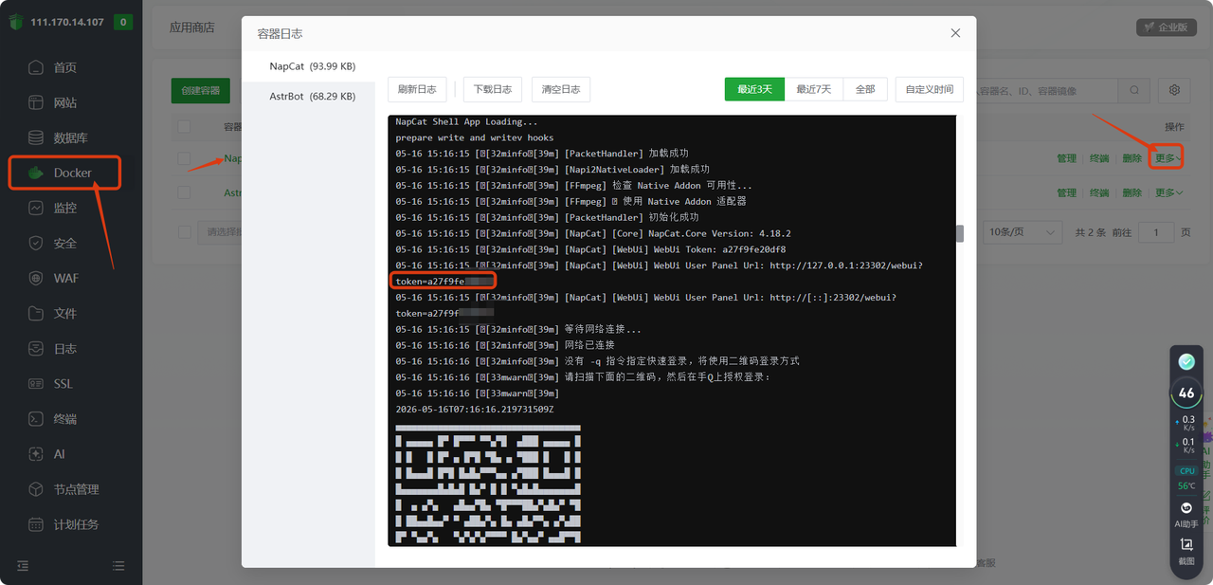Viewport: 1213px width, 585px height.
Task: Expand 更多 in the NapCat row
Action: click(1168, 158)
